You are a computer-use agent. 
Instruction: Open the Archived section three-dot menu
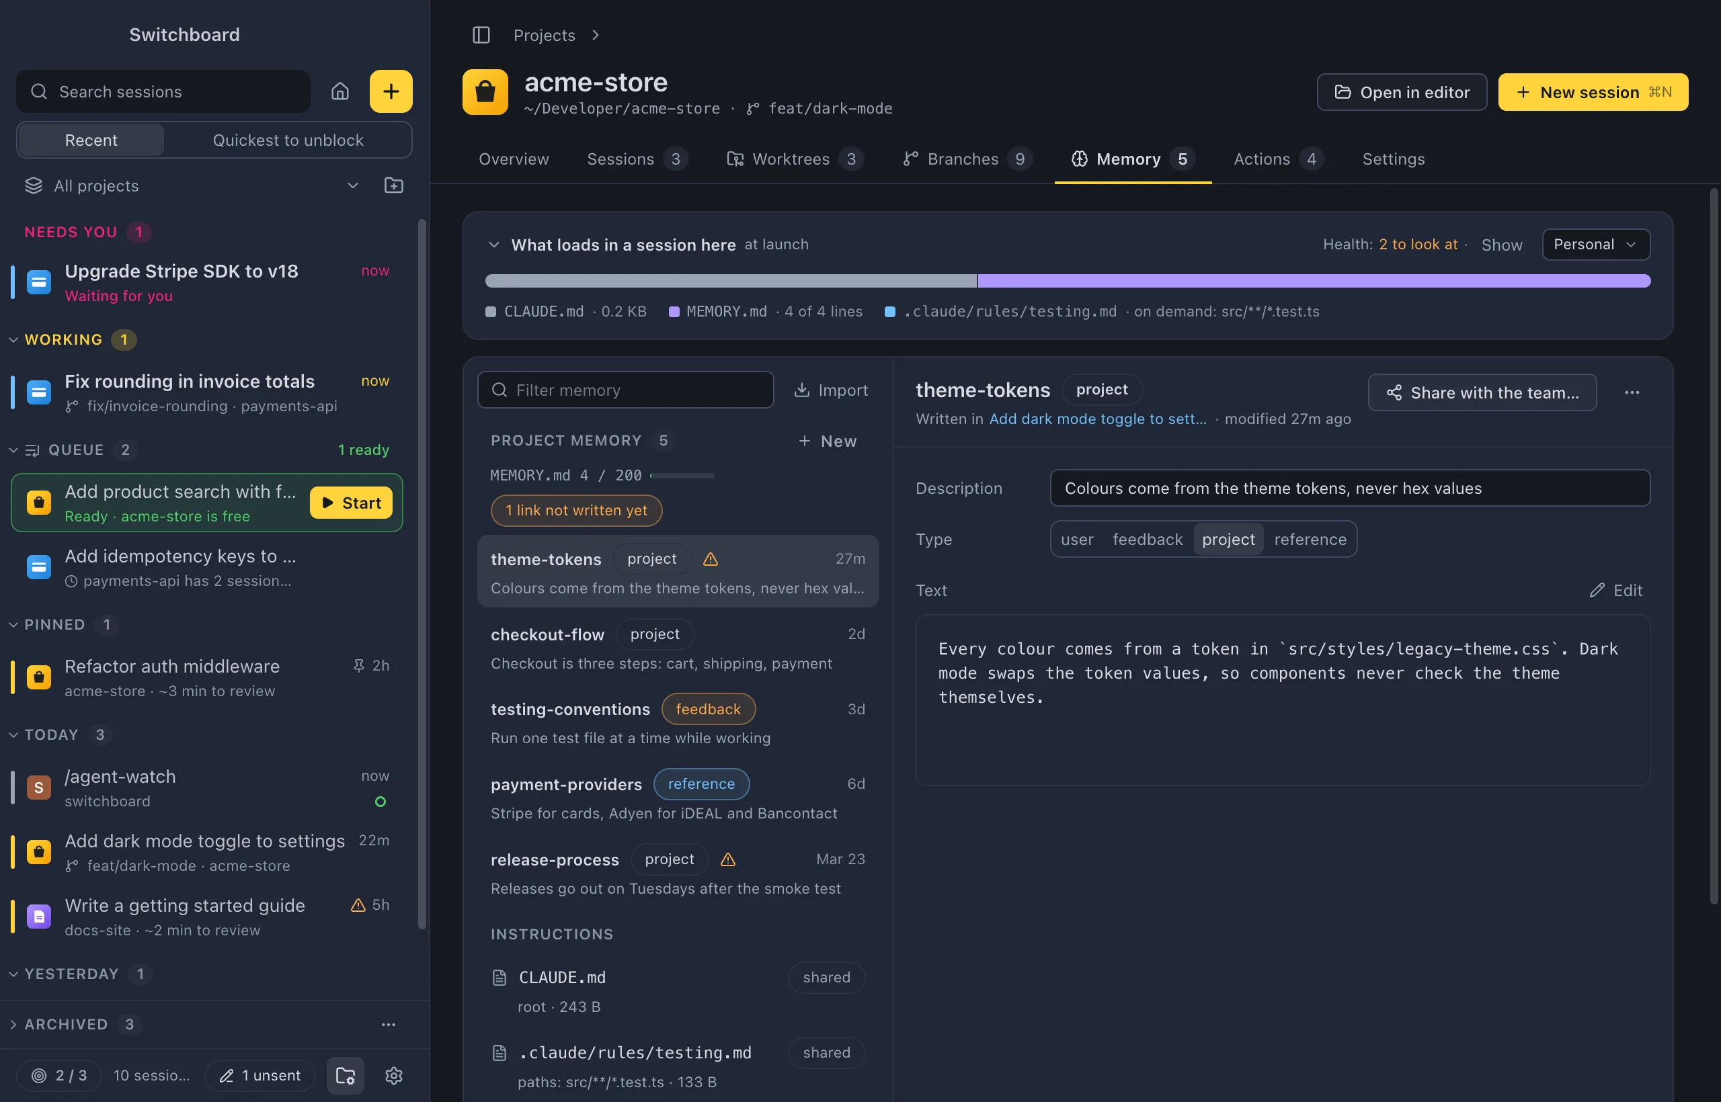click(388, 1025)
